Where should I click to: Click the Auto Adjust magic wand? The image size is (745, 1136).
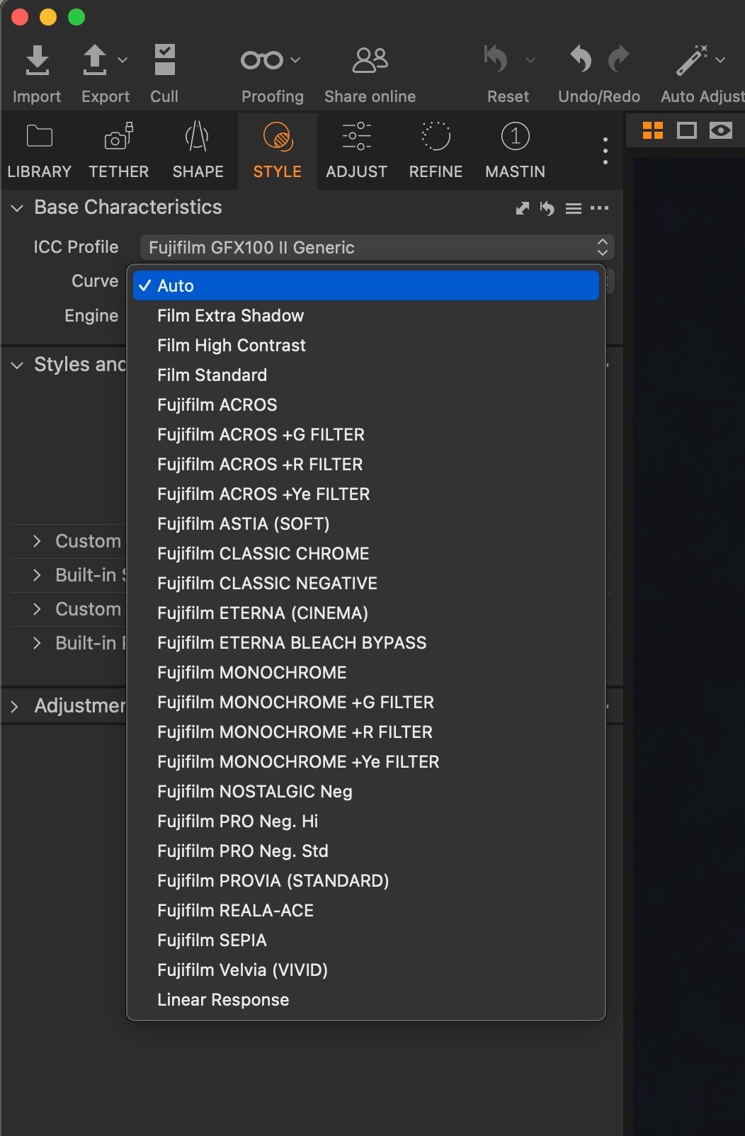[691, 61]
